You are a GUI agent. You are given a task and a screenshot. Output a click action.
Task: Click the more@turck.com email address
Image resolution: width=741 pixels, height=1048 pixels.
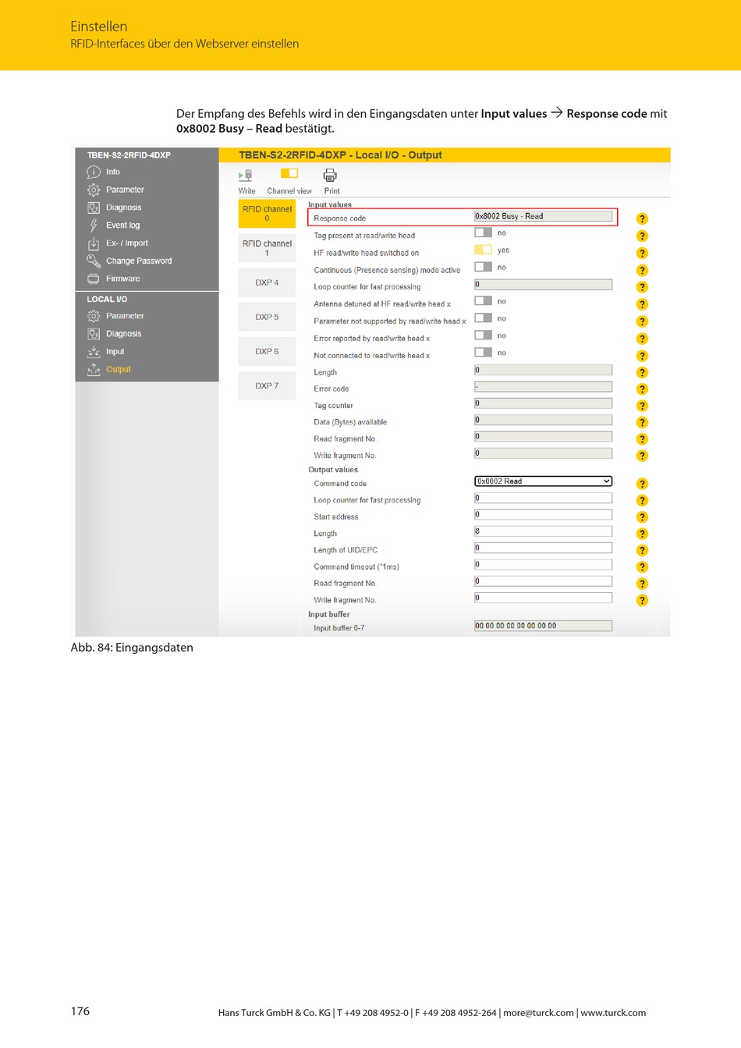[538, 1013]
